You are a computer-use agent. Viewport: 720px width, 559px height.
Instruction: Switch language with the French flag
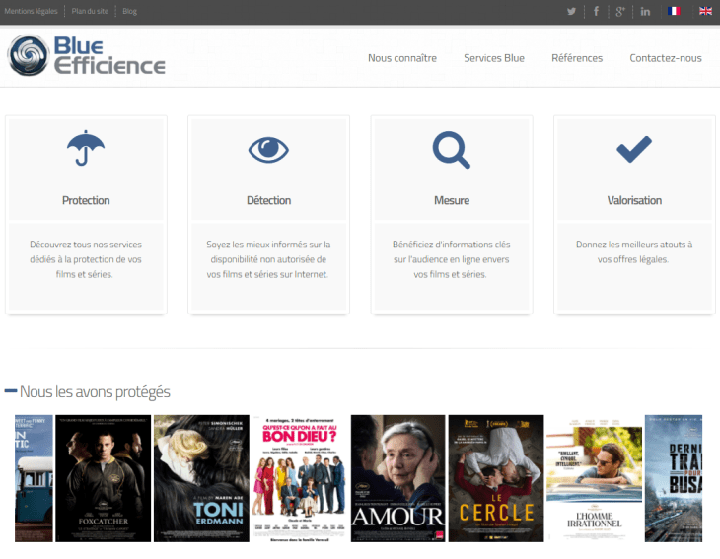pos(674,12)
